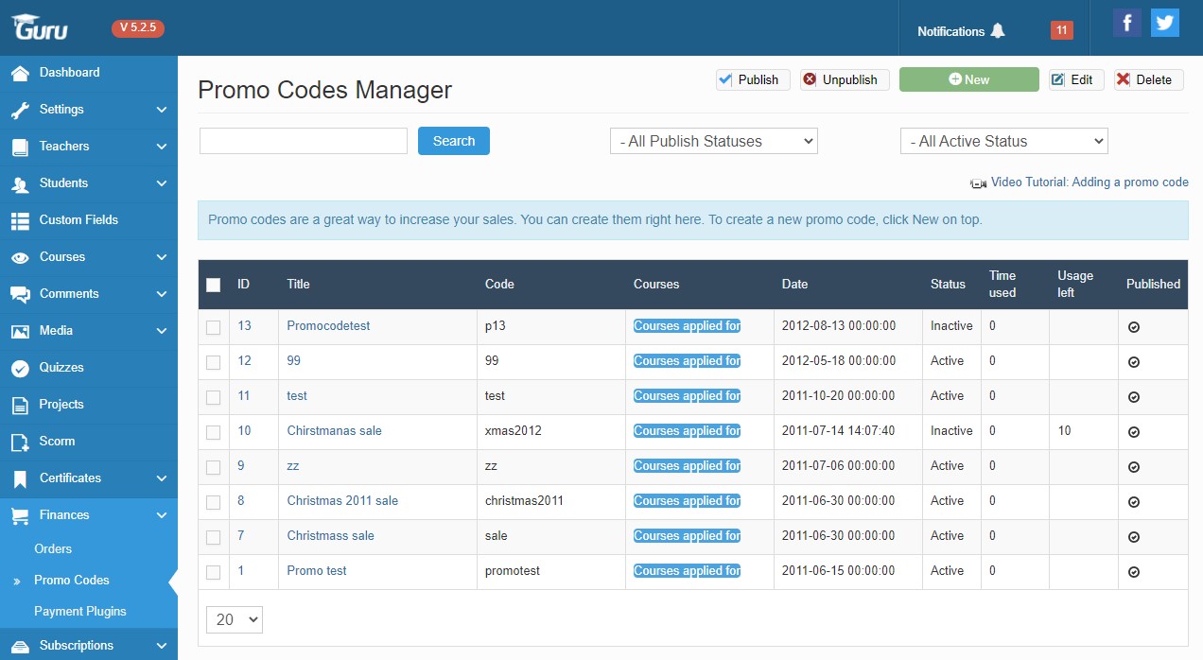The width and height of the screenshot is (1203, 660).
Task: Expand the Teachers menu chevron
Action: coord(162,147)
